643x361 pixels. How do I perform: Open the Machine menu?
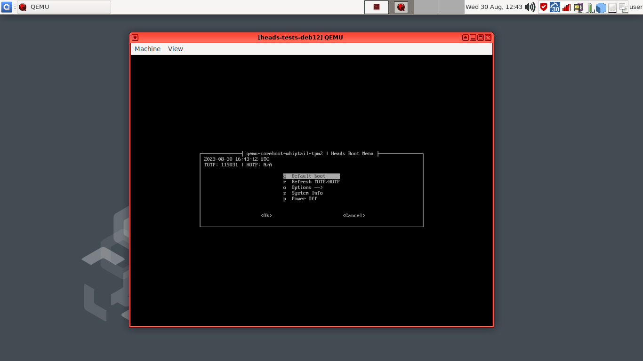(147, 49)
